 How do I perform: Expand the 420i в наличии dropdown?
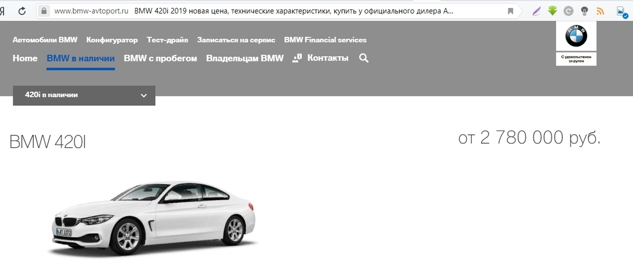[x=84, y=95]
